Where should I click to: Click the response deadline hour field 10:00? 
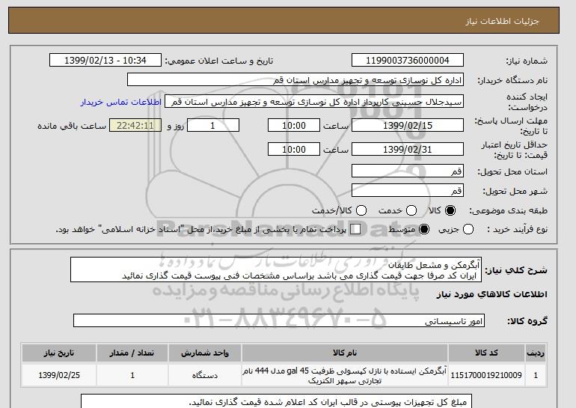click(294, 125)
